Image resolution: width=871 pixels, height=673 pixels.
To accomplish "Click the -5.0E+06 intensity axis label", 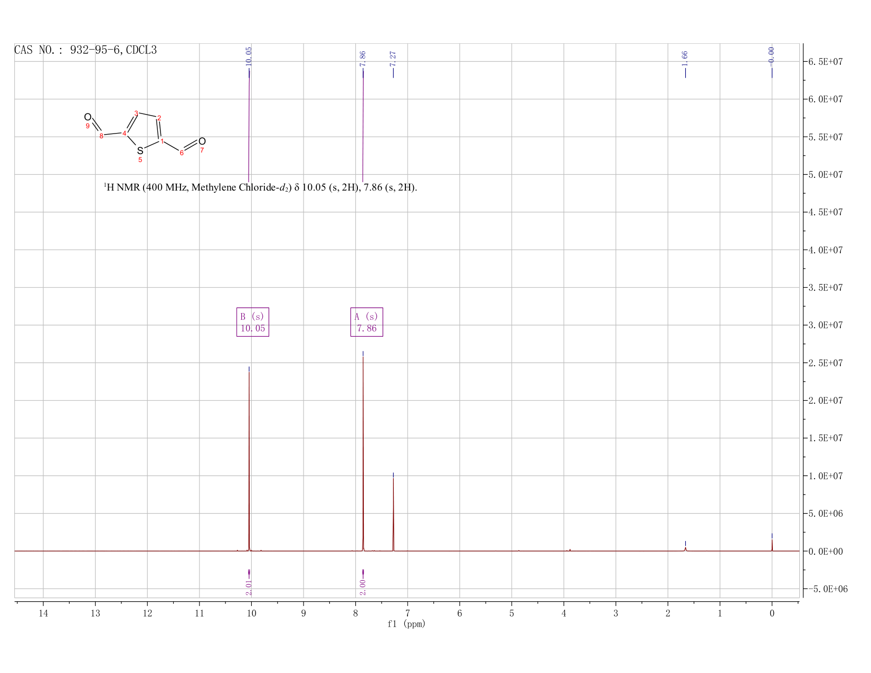I will pos(828,589).
